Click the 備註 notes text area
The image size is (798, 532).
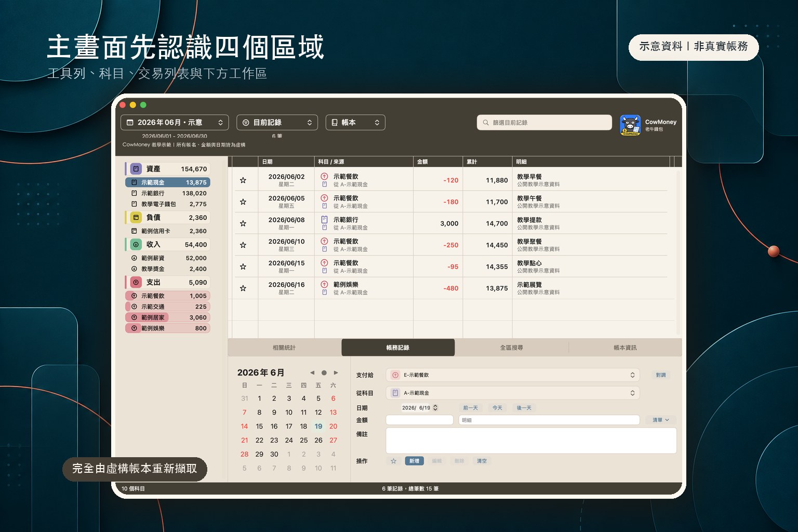point(531,441)
